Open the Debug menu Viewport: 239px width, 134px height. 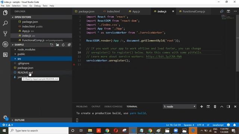[37, 6]
